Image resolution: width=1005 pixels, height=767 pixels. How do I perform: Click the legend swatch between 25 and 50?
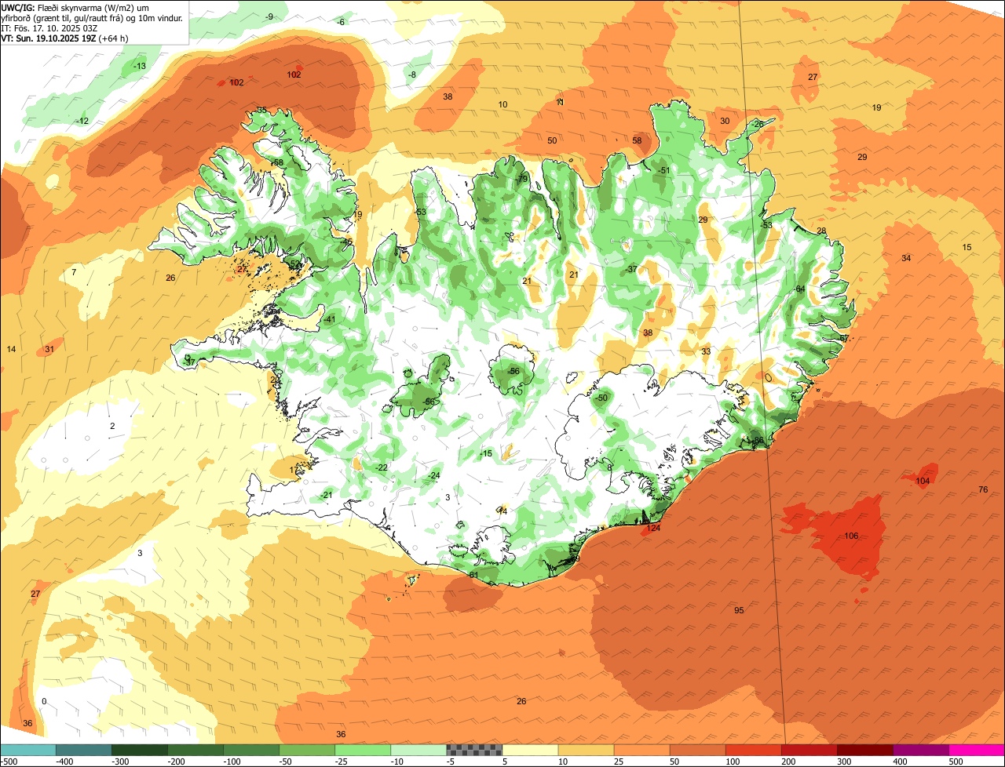642,750
